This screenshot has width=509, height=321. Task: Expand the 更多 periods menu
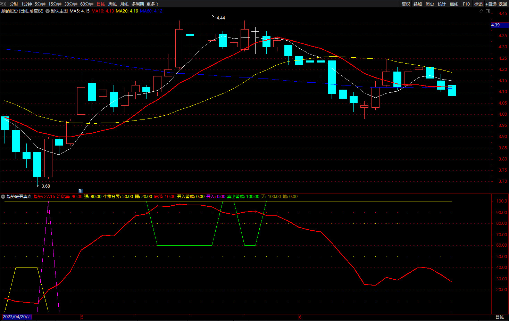(152, 4)
